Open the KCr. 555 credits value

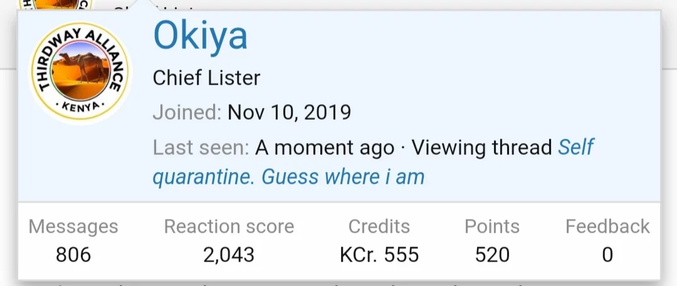[x=379, y=255]
